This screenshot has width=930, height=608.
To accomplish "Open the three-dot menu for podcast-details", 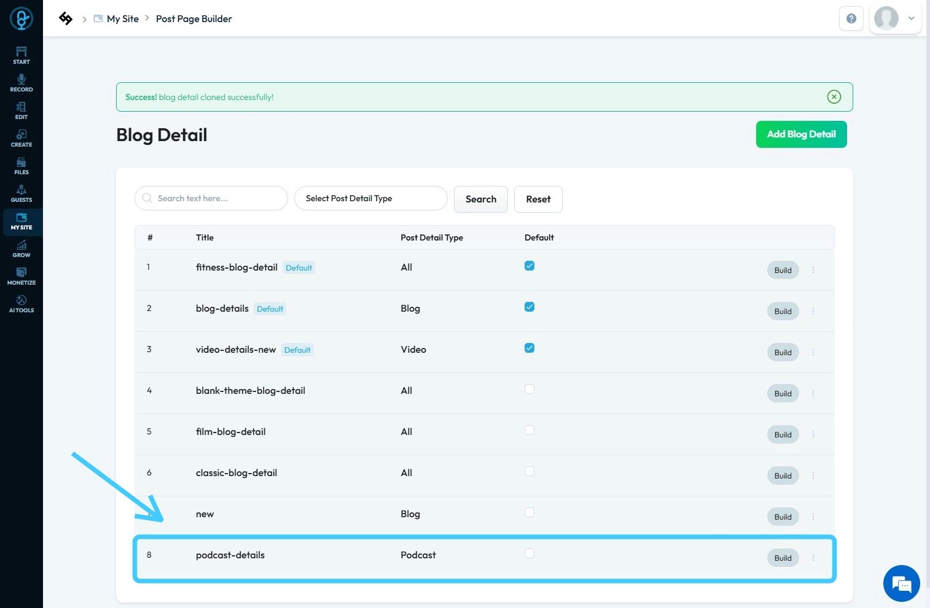I will (x=813, y=558).
